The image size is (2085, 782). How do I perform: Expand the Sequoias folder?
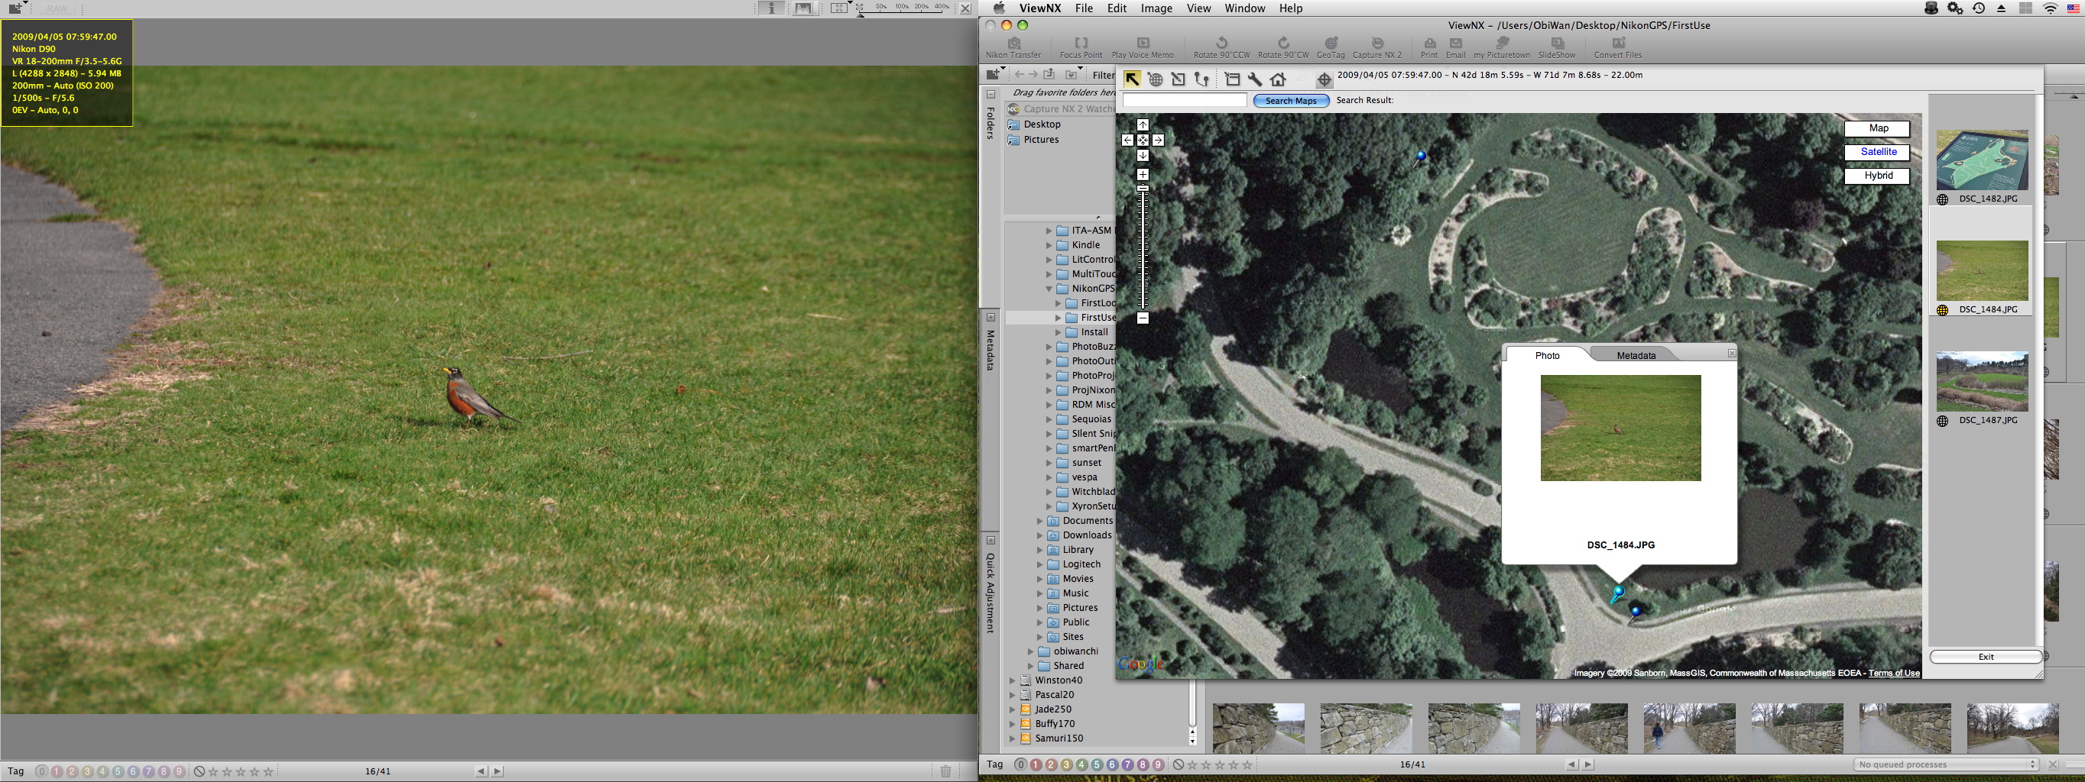(1049, 419)
